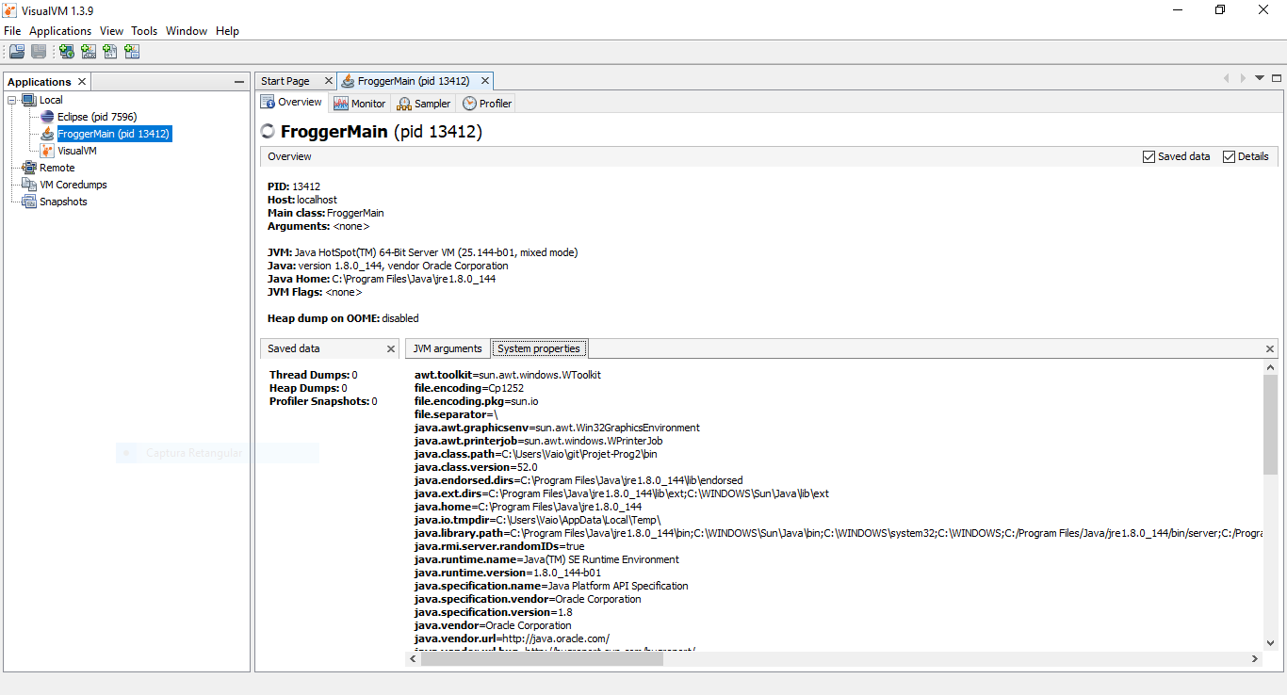Select the Eclipse (pid 7596) icon in tree
1287x695 pixels.
tap(47, 117)
